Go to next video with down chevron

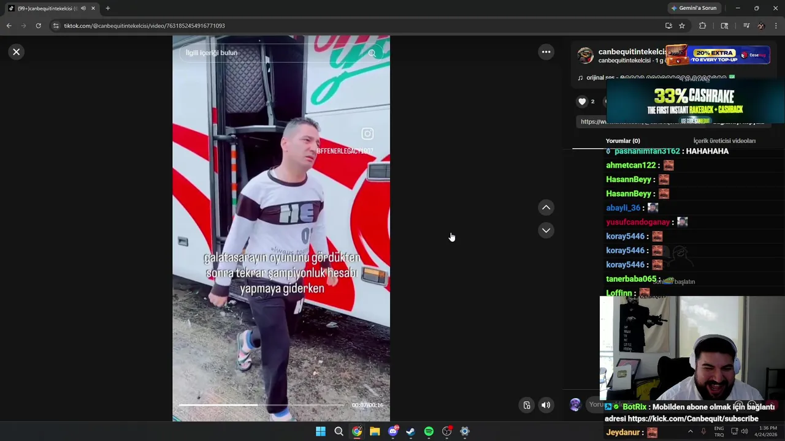click(546, 230)
